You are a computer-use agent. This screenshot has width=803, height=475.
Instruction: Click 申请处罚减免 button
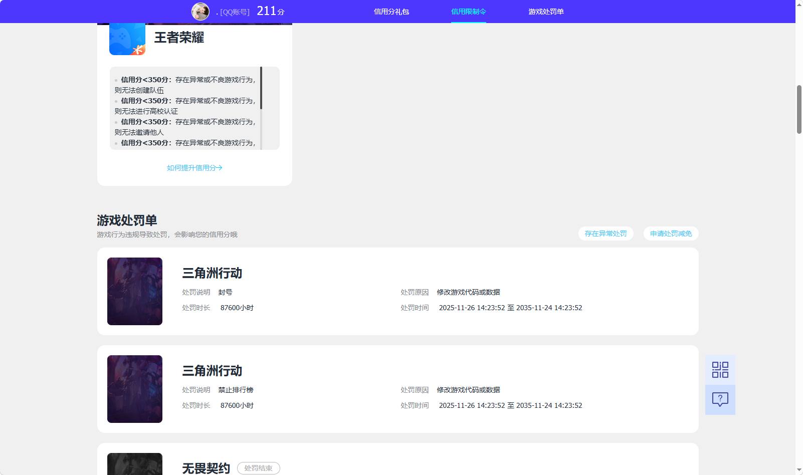tap(671, 233)
